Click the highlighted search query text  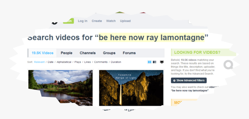tap(151, 38)
